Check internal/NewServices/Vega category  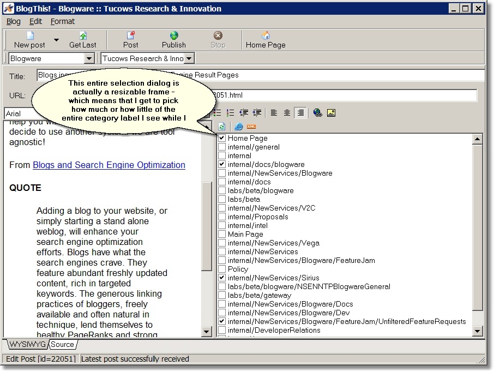[222, 243]
